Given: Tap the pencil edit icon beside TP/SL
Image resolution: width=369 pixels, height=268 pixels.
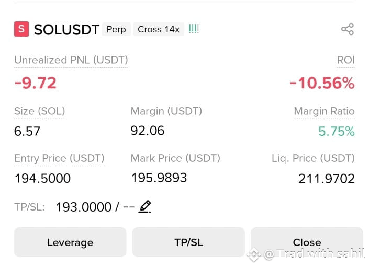Looking at the screenshot, I should (144, 207).
